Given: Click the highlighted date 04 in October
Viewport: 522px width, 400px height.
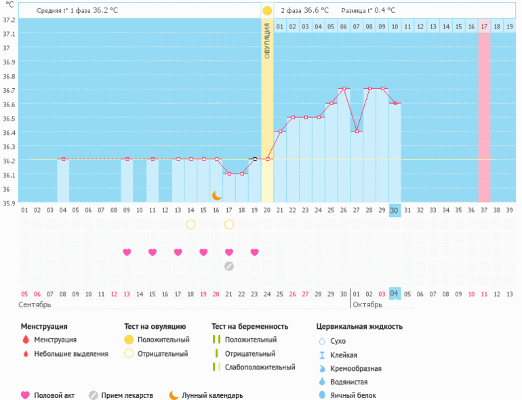Looking at the screenshot, I should (x=395, y=294).
